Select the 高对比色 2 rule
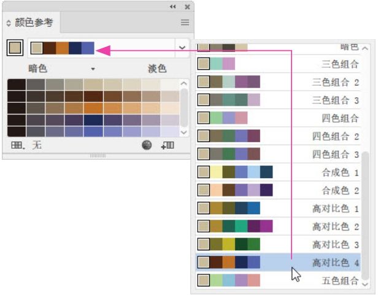This screenshot has width=378, height=295. 278,226
